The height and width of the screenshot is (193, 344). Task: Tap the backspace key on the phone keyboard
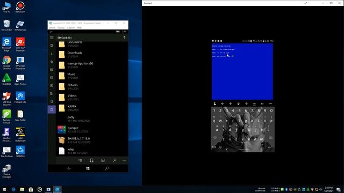[x=271, y=138]
